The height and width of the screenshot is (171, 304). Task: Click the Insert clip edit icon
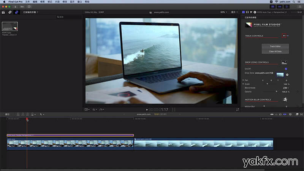tap(23, 114)
